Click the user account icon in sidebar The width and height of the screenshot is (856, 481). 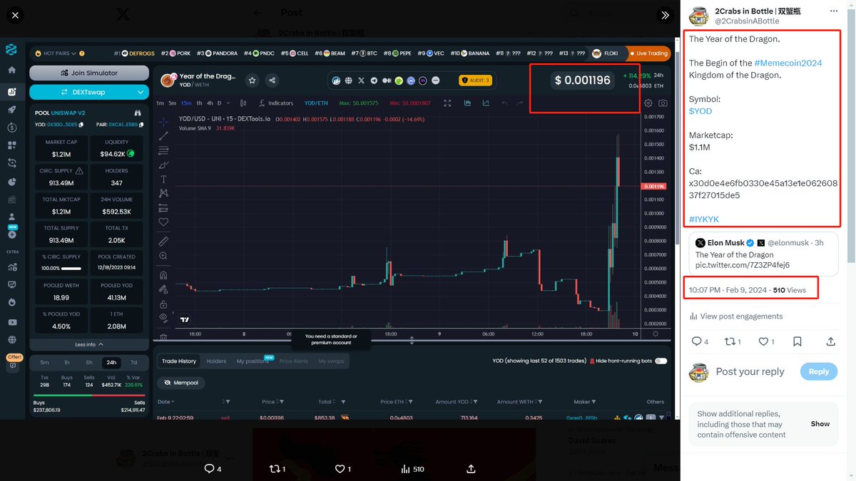tap(11, 217)
